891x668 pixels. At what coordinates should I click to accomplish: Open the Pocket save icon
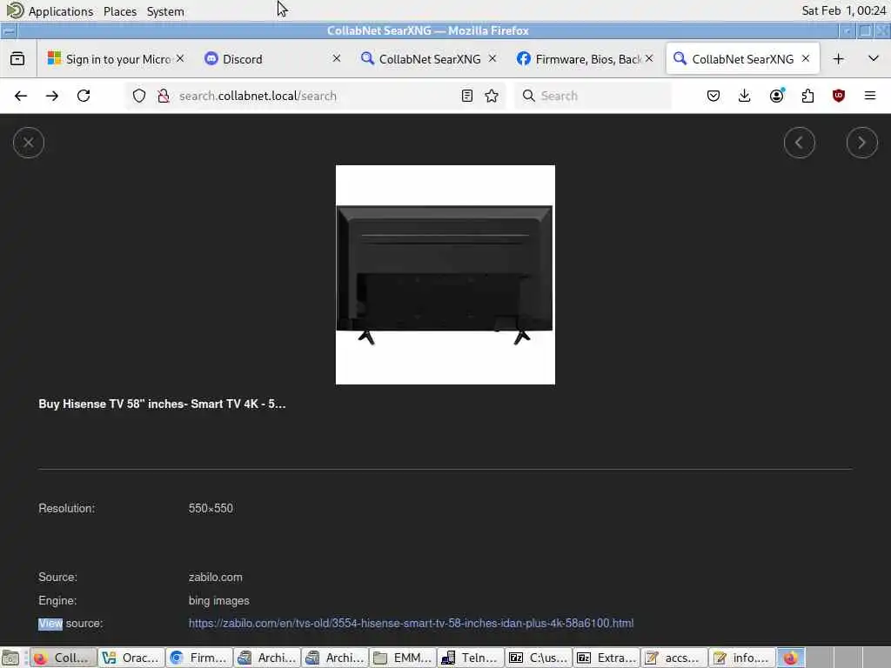713,96
